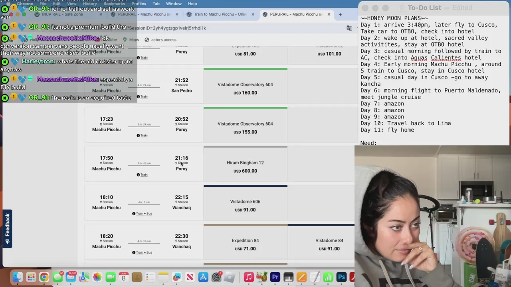The image size is (511, 287).
Task: Launch Freeform from the Dock
Action: pos(176,277)
